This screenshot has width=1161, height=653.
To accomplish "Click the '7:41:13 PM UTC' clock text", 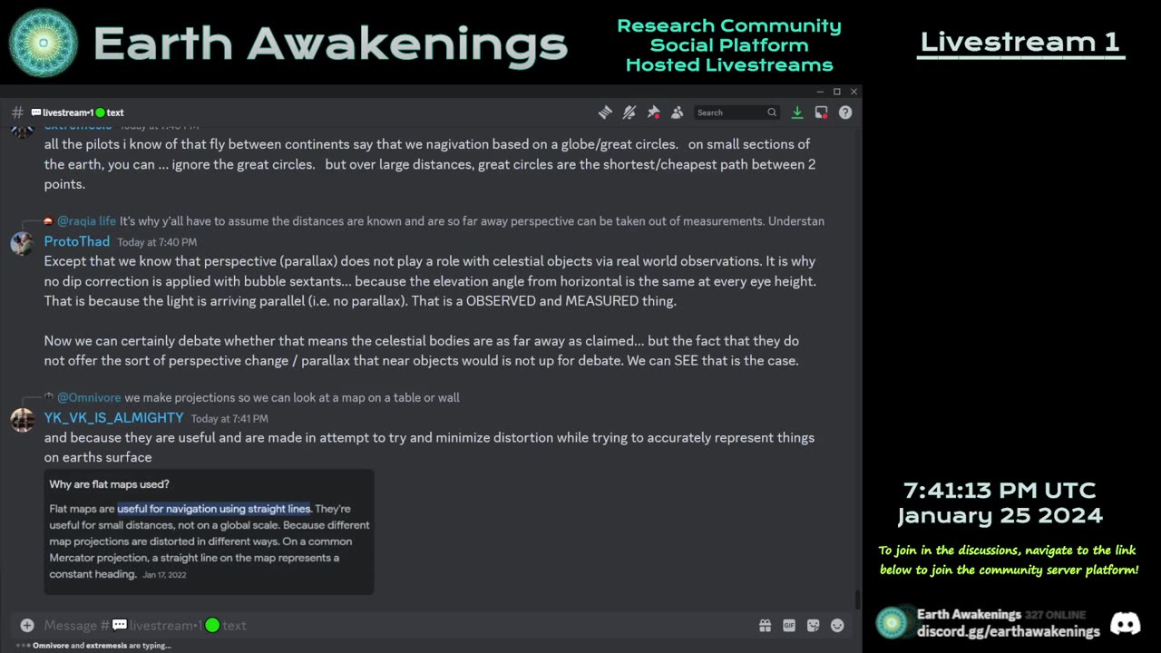I will point(1000,491).
